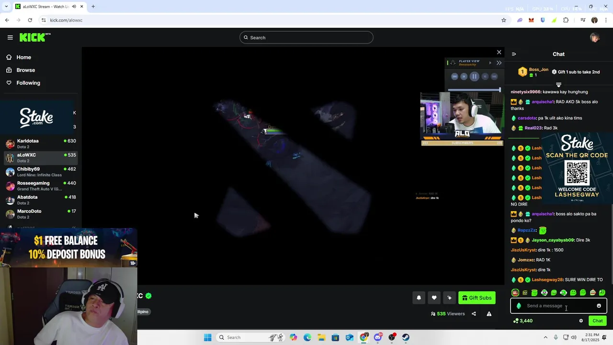The width and height of the screenshot is (613, 345).
Task: Open the Abatdota channel
Action: [41, 199]
